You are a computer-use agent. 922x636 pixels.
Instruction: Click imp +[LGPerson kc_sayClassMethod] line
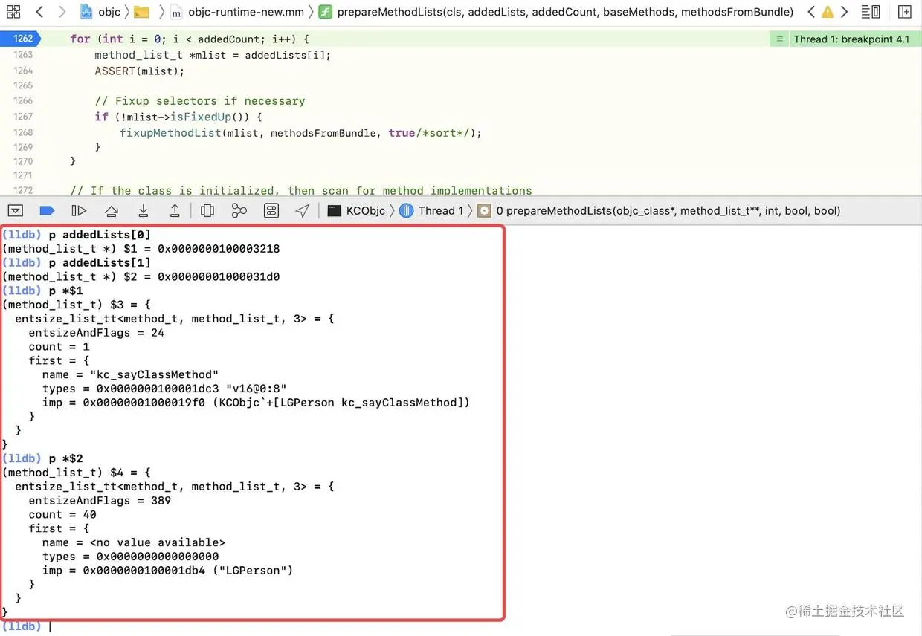click(x=256, y=403)
